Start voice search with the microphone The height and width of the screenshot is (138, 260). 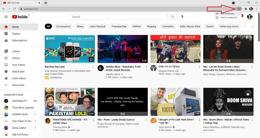182,17
